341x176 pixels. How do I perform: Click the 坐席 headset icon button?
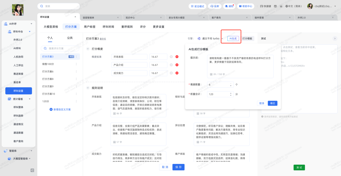tap(215, 6)
